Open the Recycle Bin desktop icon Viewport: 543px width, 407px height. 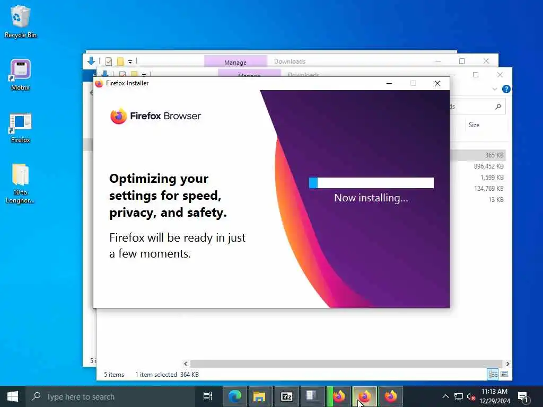21,21
